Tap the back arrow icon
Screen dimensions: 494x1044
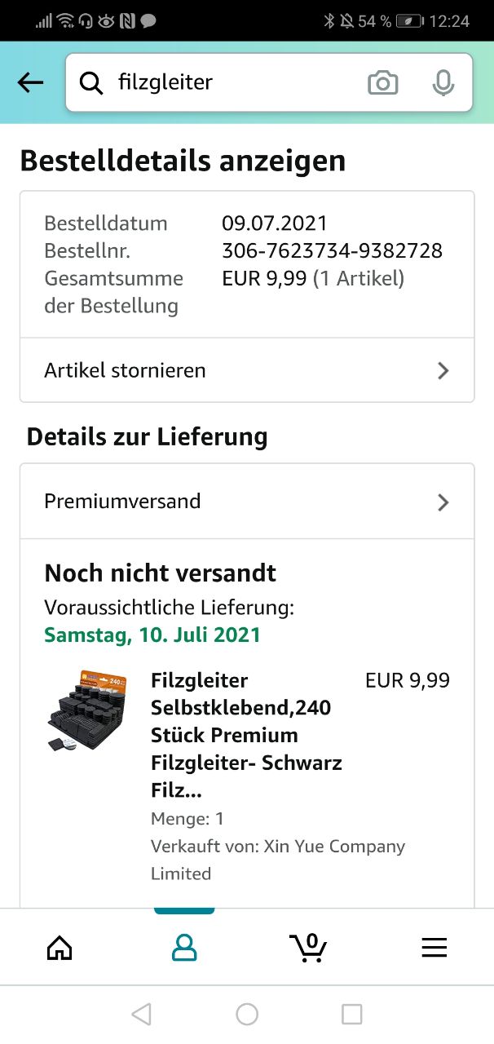30,82
